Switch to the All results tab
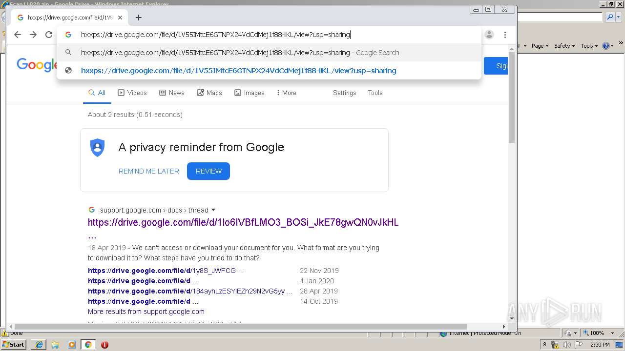This screenshot has height=351, width=625. 97,93
